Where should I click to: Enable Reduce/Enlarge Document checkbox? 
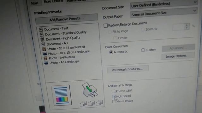(105, 25)
